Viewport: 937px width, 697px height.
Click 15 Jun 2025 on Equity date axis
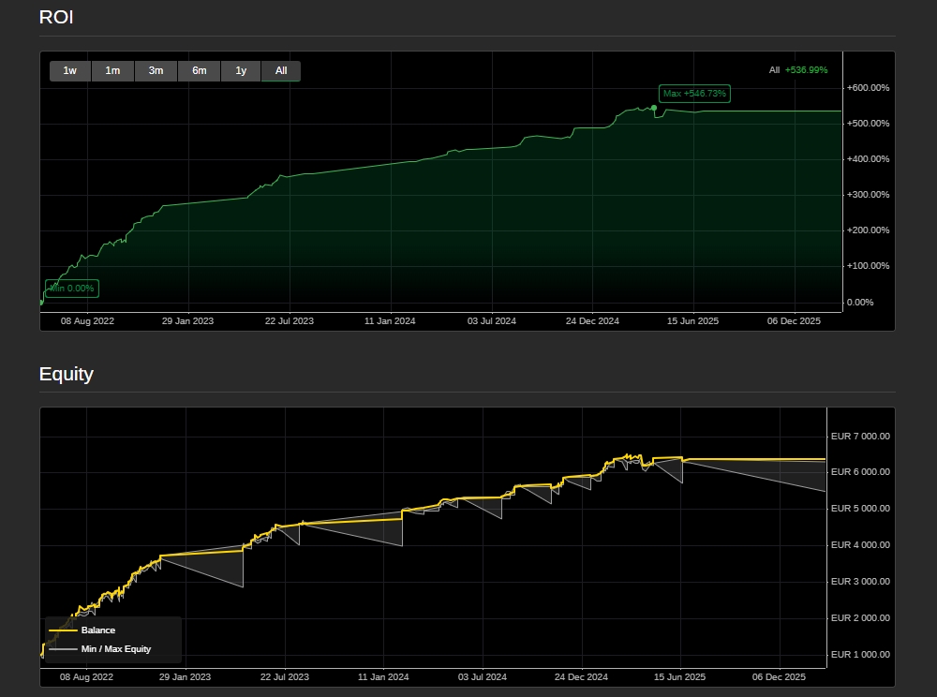click(x=679, y=676)
